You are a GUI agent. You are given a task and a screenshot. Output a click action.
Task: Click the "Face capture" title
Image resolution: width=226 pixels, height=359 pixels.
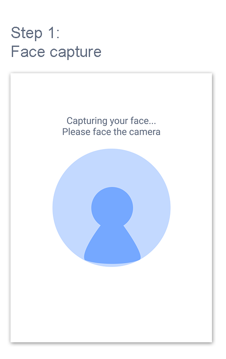56,52
